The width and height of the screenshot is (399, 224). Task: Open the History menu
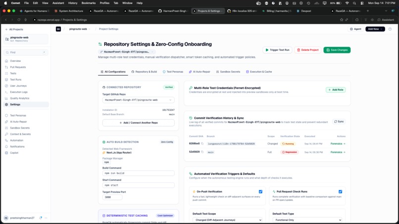pos(72,3)
